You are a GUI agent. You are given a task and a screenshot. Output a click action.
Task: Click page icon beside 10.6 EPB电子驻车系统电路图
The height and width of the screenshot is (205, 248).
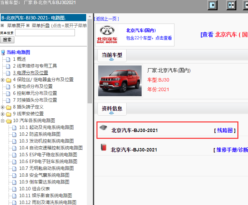(x=14, y=162)
